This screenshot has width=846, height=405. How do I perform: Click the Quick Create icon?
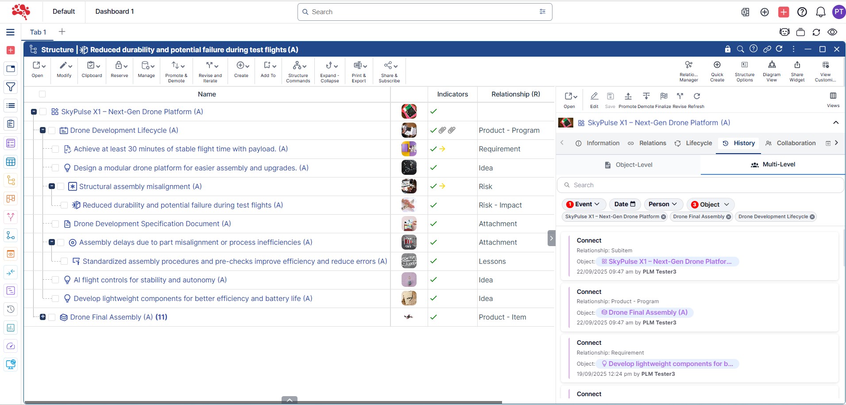coord(717,66)
